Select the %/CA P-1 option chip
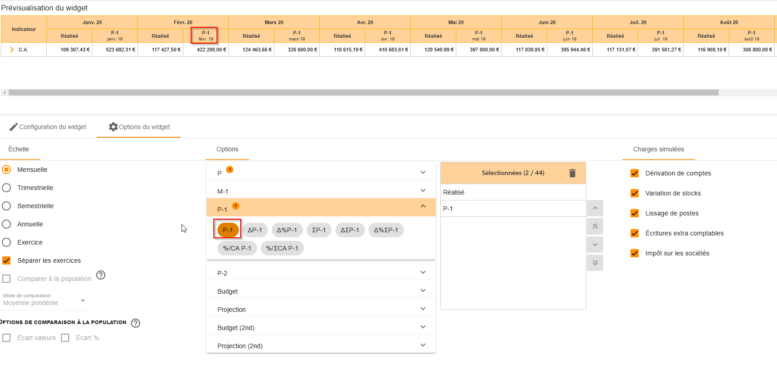This screenshot has height=375, width=777. point(237,248)
